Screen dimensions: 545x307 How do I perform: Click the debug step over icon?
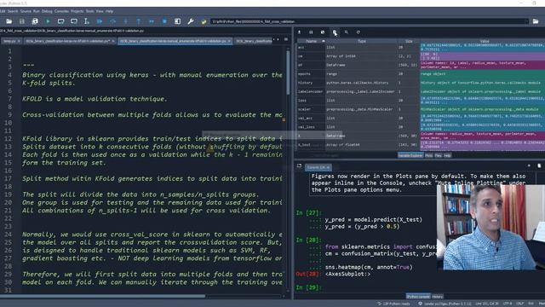point(112,21)
